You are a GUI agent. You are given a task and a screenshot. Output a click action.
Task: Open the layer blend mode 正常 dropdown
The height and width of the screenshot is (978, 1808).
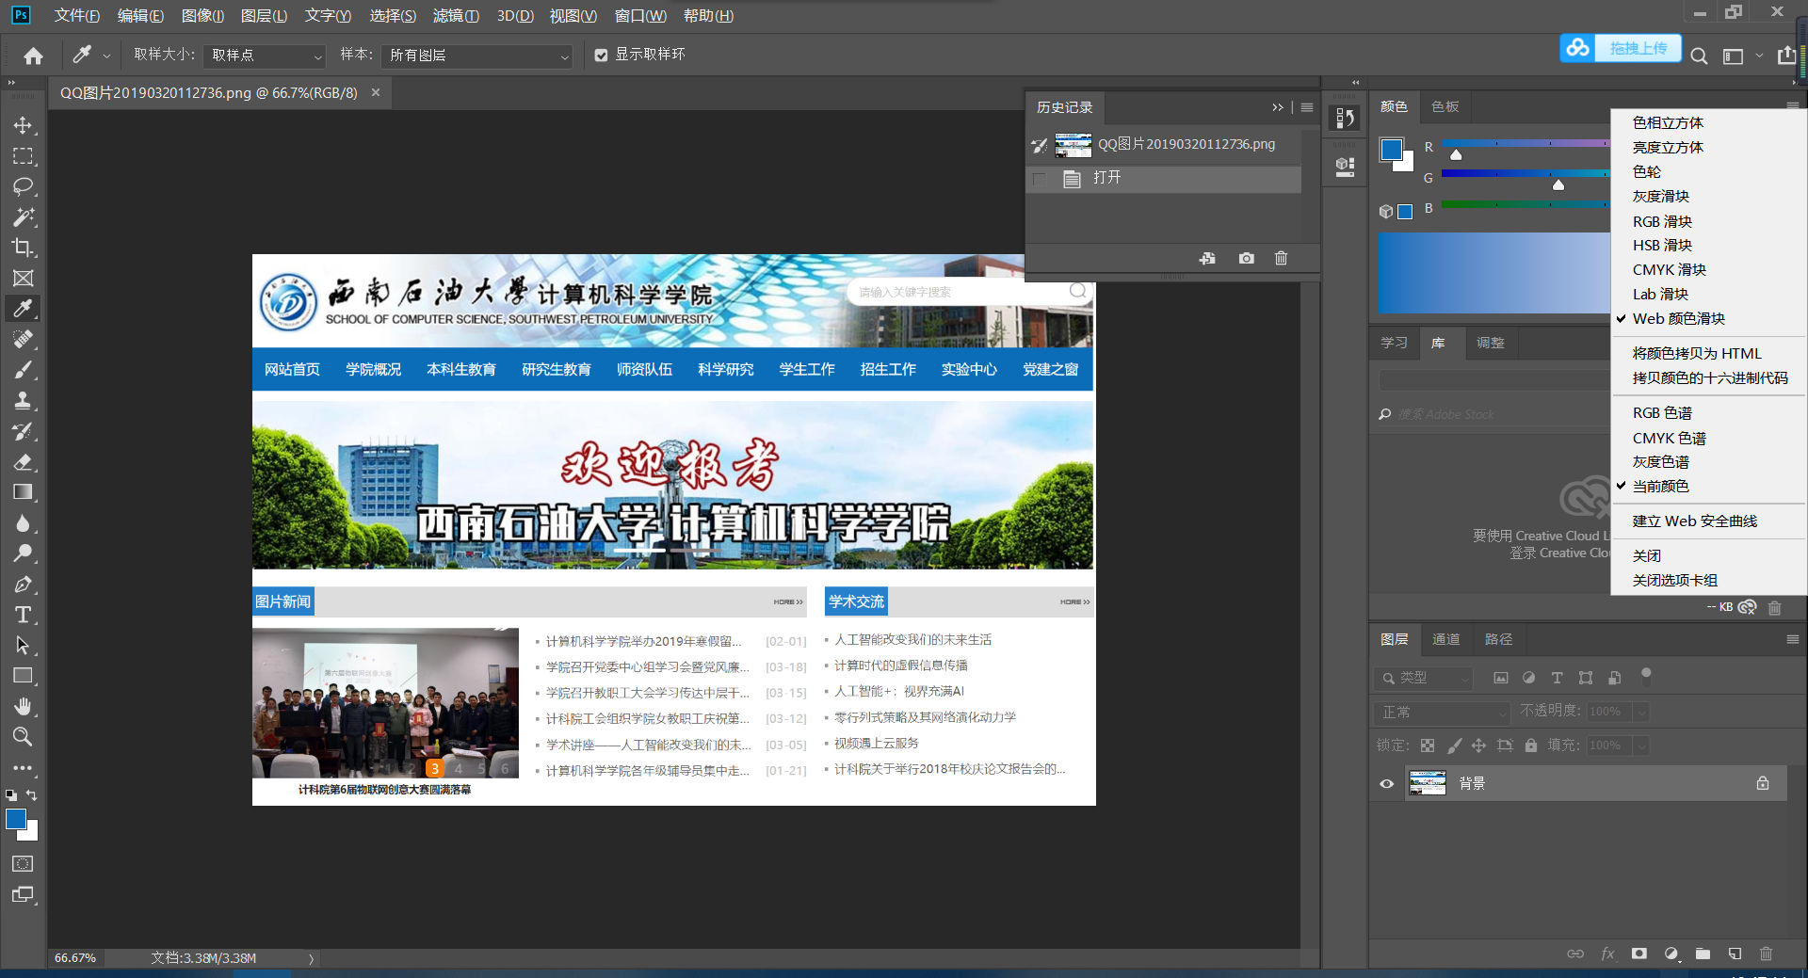(x=1442, y=713)
